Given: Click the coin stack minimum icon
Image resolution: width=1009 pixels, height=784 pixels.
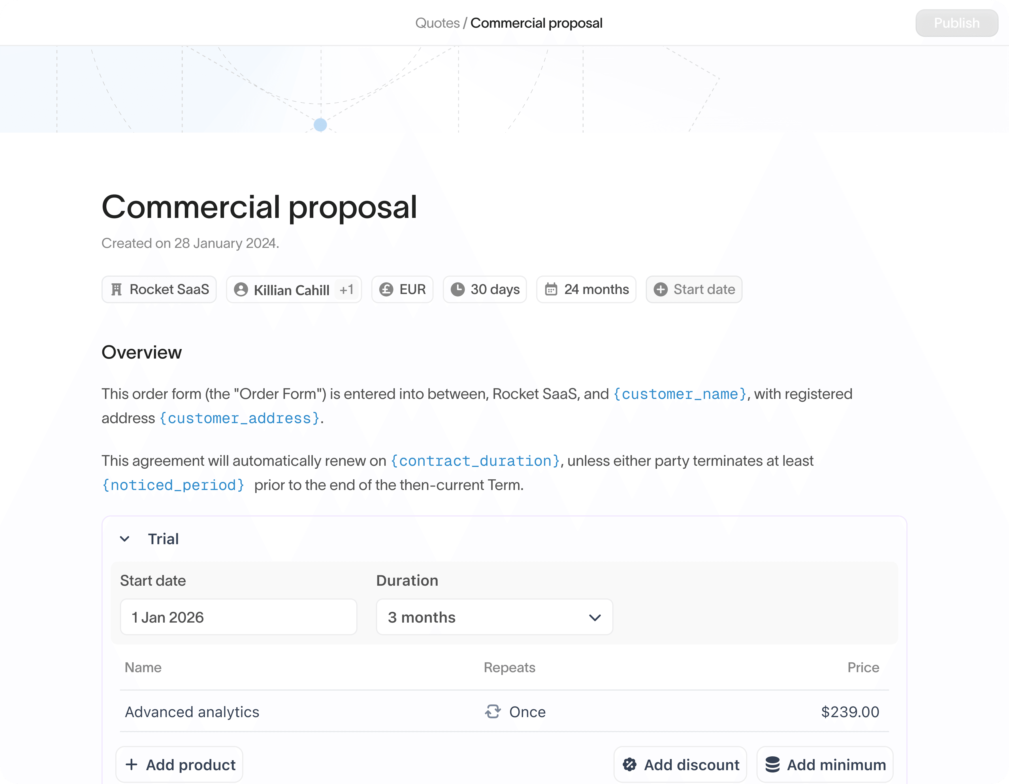Looking at the screenshot, I should tap(772, 765).
